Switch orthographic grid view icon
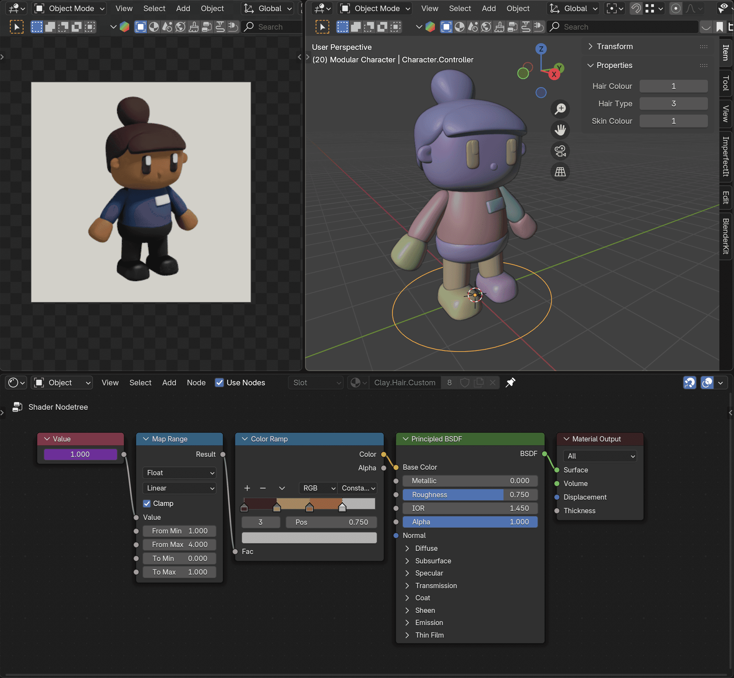This screenshot has height=678, width=734. click(x=560, y=172)
